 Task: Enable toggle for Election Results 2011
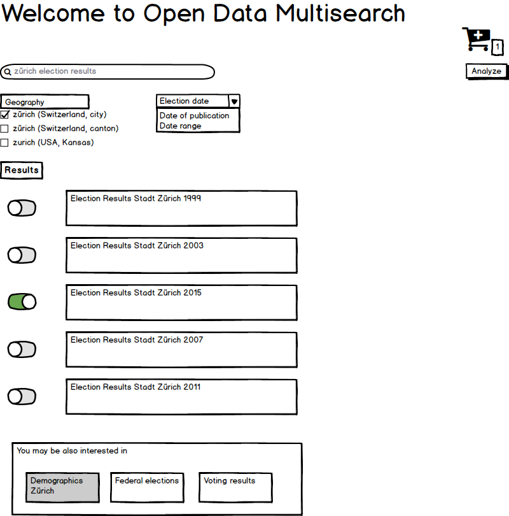[22, 396]
